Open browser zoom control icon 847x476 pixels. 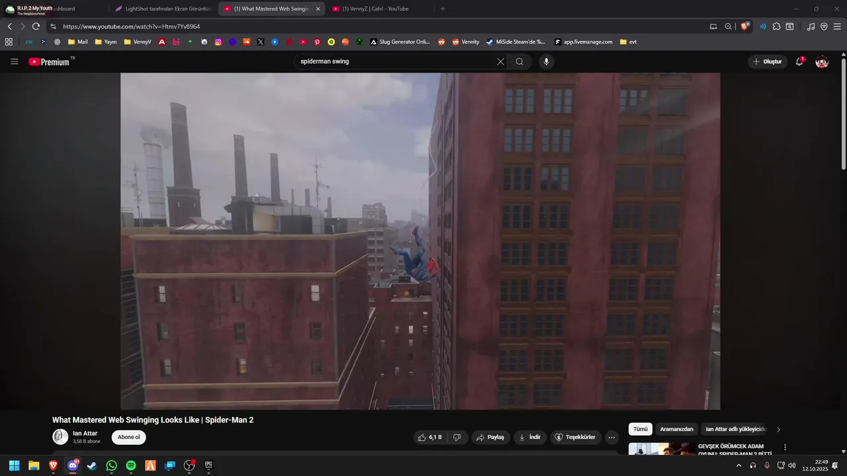coord(728,26)
